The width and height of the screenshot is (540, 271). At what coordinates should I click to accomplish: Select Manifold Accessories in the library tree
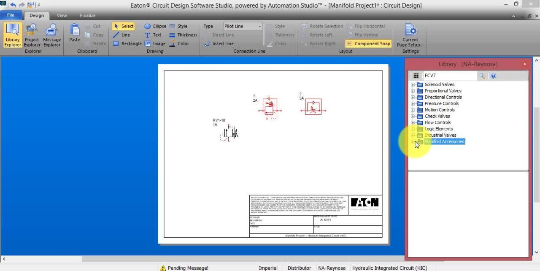[x=445, y=141]
